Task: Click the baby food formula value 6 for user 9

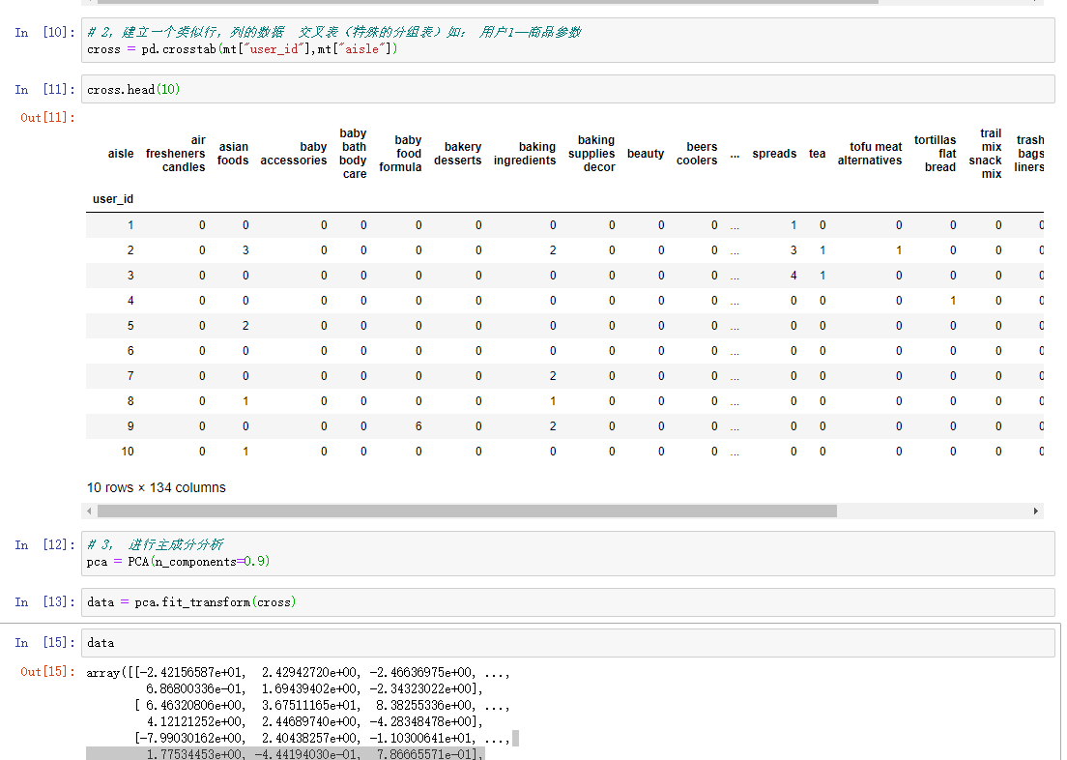Action: point(418,425)
